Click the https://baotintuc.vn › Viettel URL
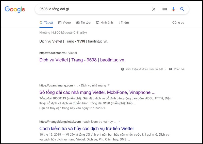The height and width of the screenshot is (144, 203). 58,53
